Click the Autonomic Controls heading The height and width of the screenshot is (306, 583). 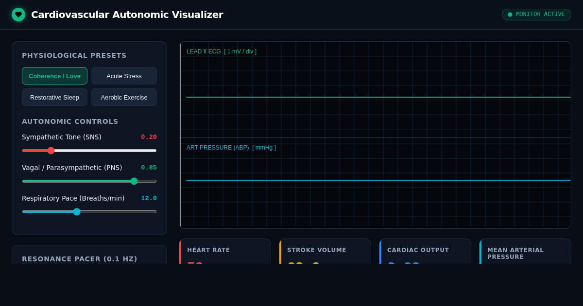coord(70,121)
